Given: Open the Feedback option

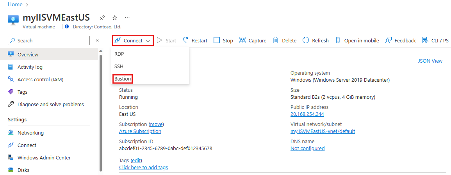Looking at the screenshot, I should [401, 41].
